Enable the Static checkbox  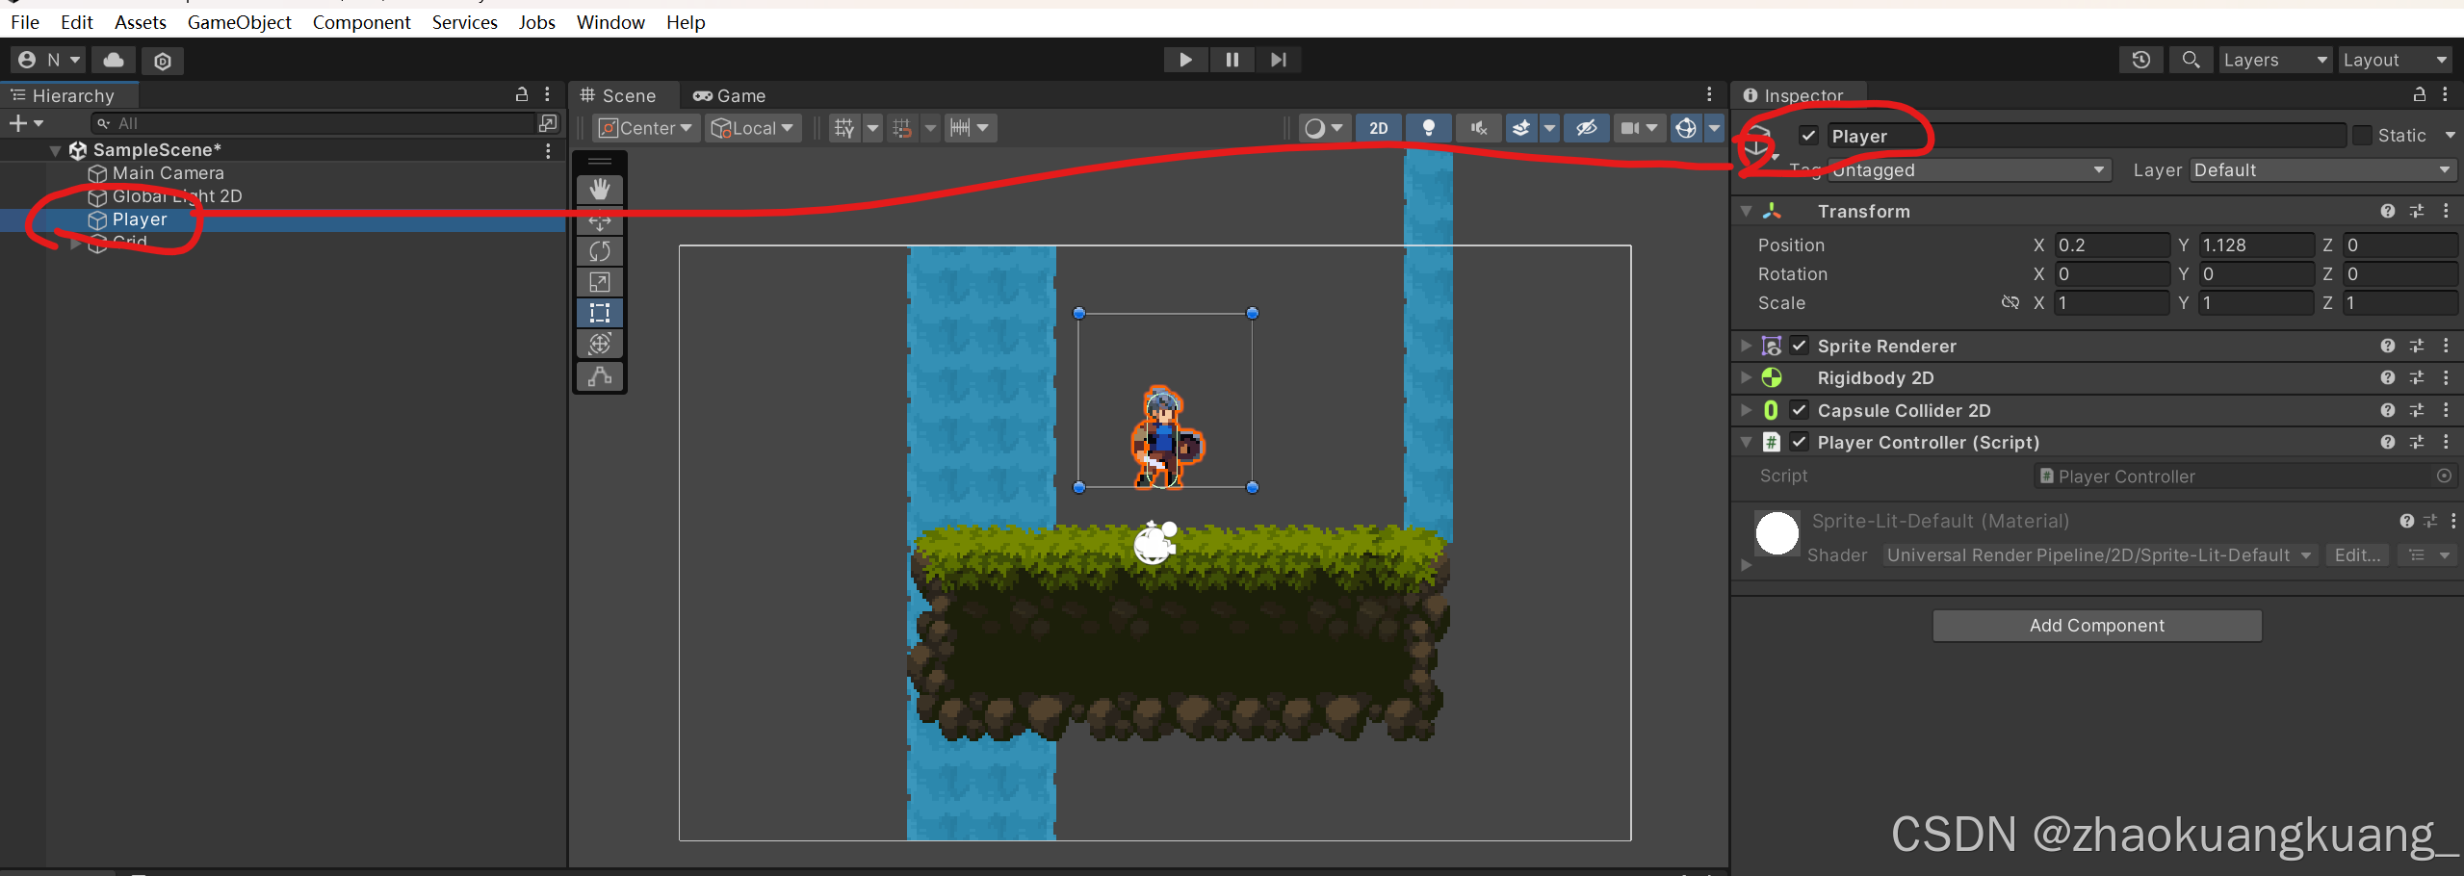[2362, 136]
